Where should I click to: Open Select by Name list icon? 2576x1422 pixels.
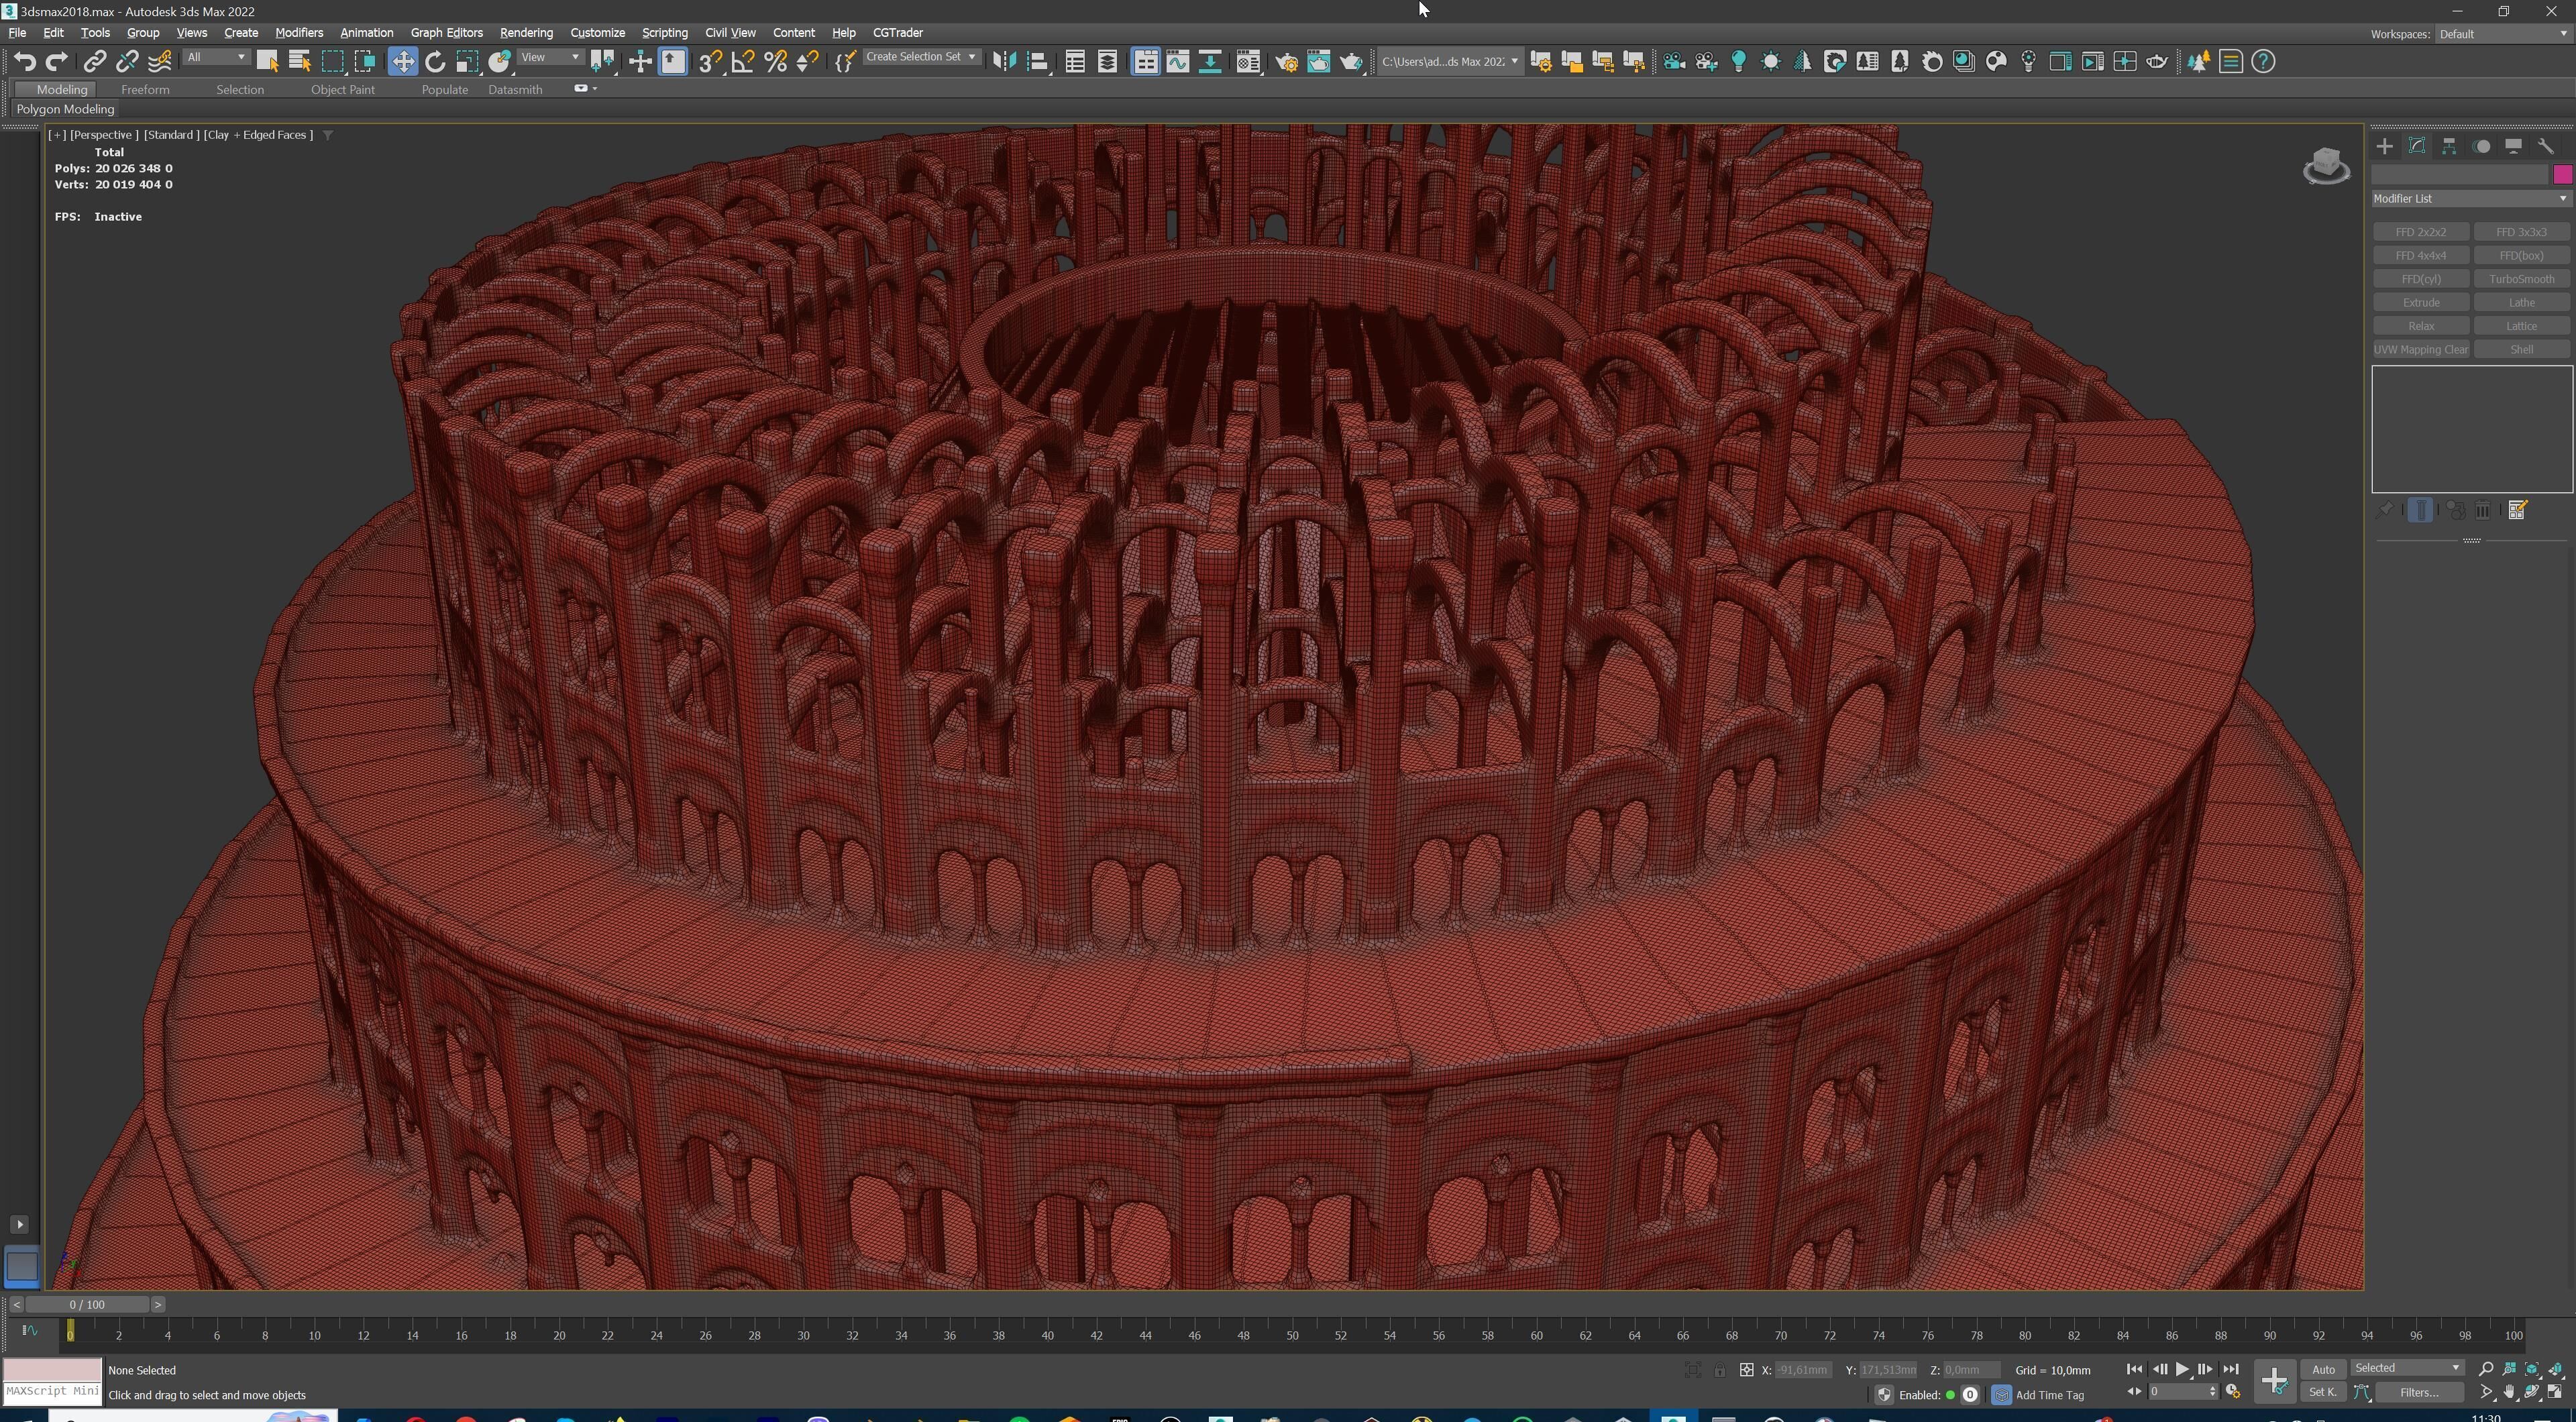[299, 62]
